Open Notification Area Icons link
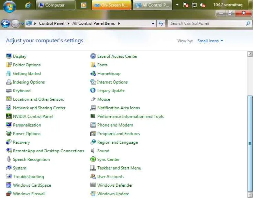 click(119, 108)
